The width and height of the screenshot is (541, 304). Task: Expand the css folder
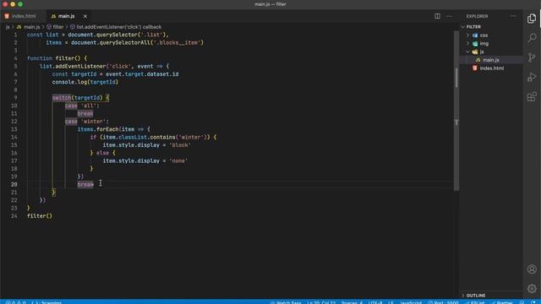point(467,35)
